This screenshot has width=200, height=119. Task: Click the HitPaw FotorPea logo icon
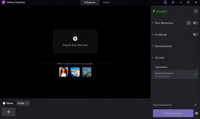[x=3, y=2]
